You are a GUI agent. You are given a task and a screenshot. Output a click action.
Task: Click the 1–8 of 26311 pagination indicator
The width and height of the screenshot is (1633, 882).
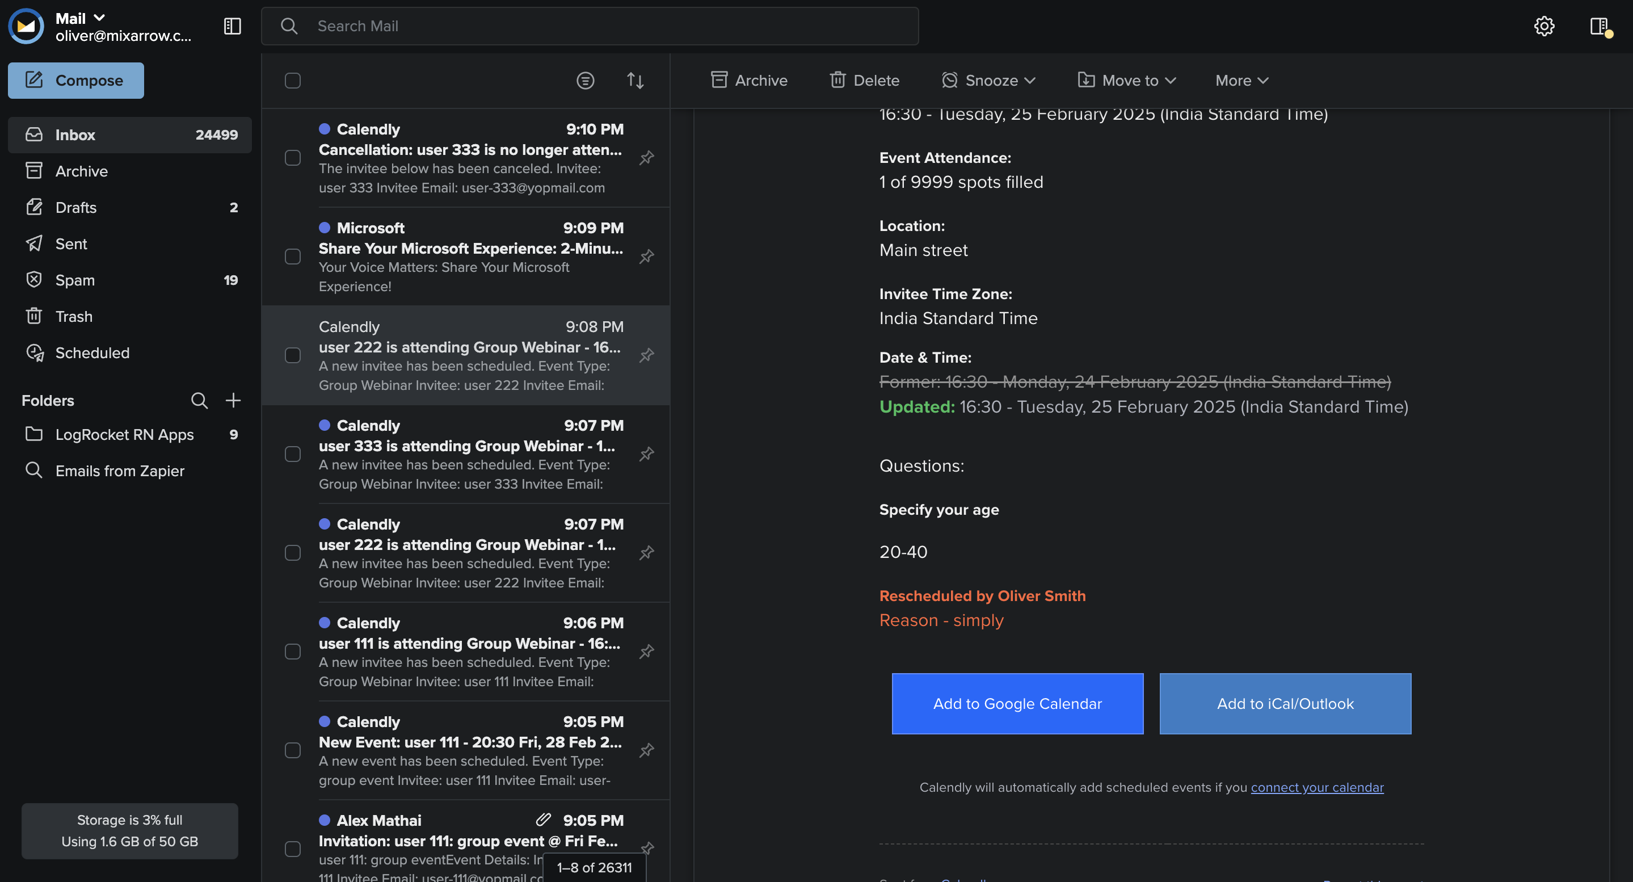tap(595, 868)
